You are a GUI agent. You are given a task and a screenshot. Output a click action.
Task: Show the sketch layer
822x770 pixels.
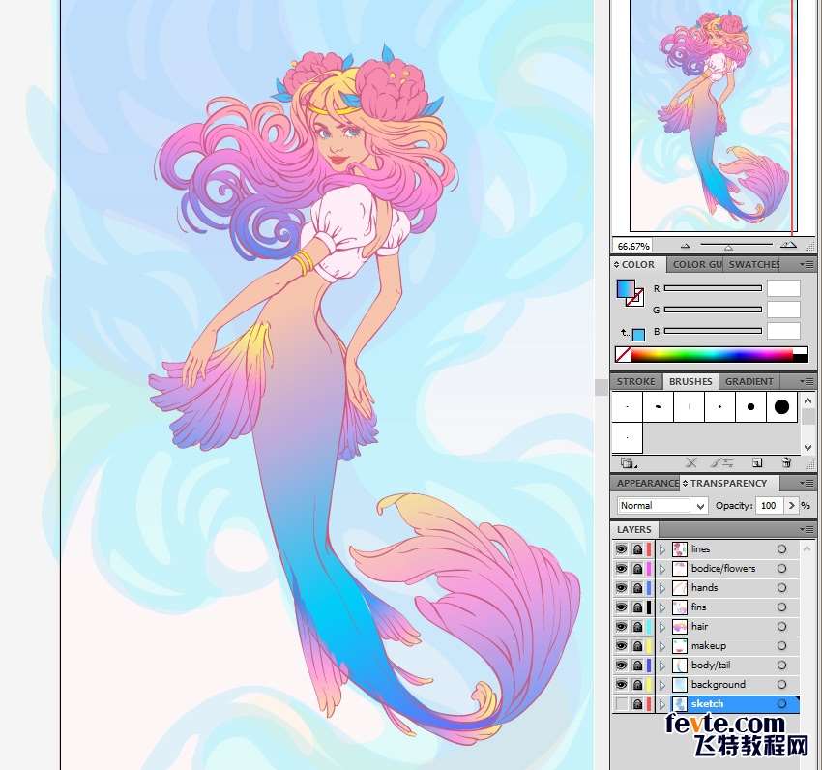click(x=621, y=704)
